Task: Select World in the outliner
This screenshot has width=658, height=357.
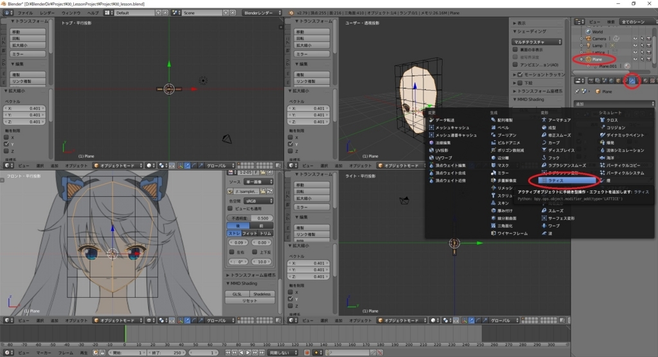Action: click(x=598, y=32)
